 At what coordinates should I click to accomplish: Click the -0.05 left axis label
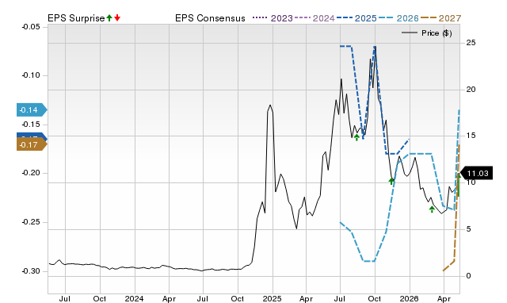[31, 26]
